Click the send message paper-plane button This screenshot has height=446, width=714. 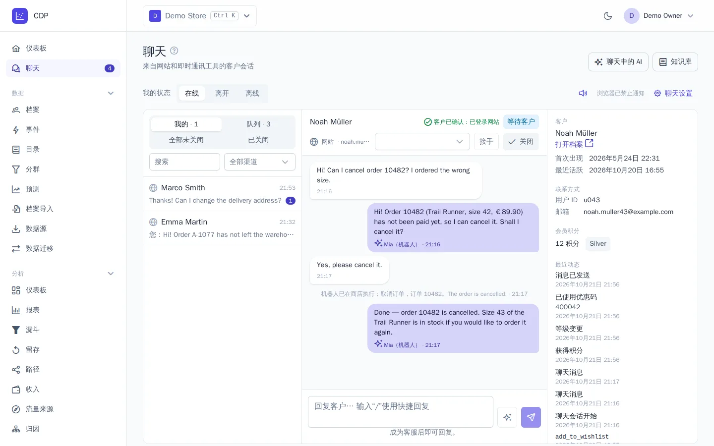coord(531,417)
